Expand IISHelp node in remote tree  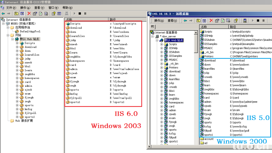click(x=162, y=48)
